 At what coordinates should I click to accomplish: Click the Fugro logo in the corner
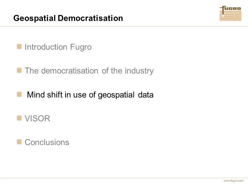pos(230,13)
